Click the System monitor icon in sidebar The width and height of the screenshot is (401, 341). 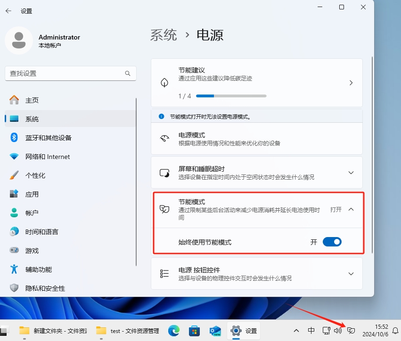14,119
